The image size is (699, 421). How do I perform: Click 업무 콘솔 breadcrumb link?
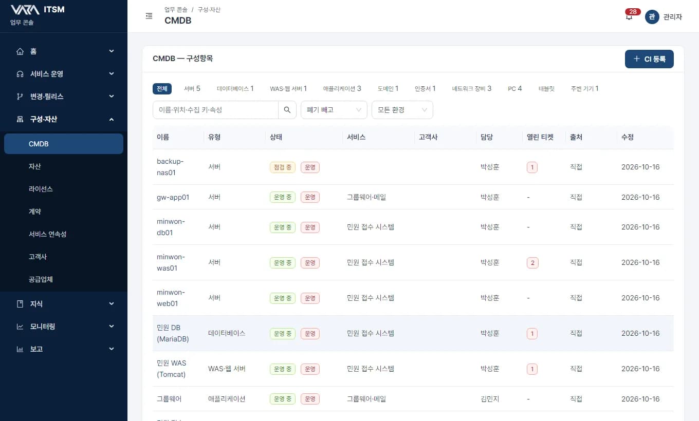[x=176, y=10]
